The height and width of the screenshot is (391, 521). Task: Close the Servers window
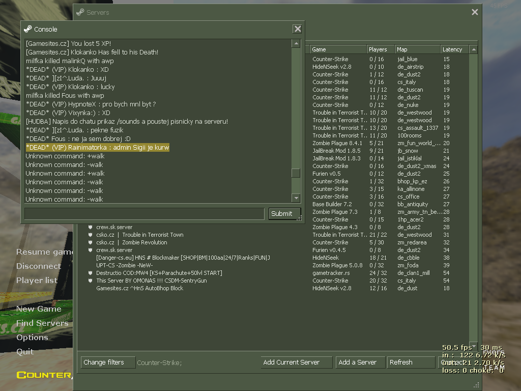tap(475, 12)
